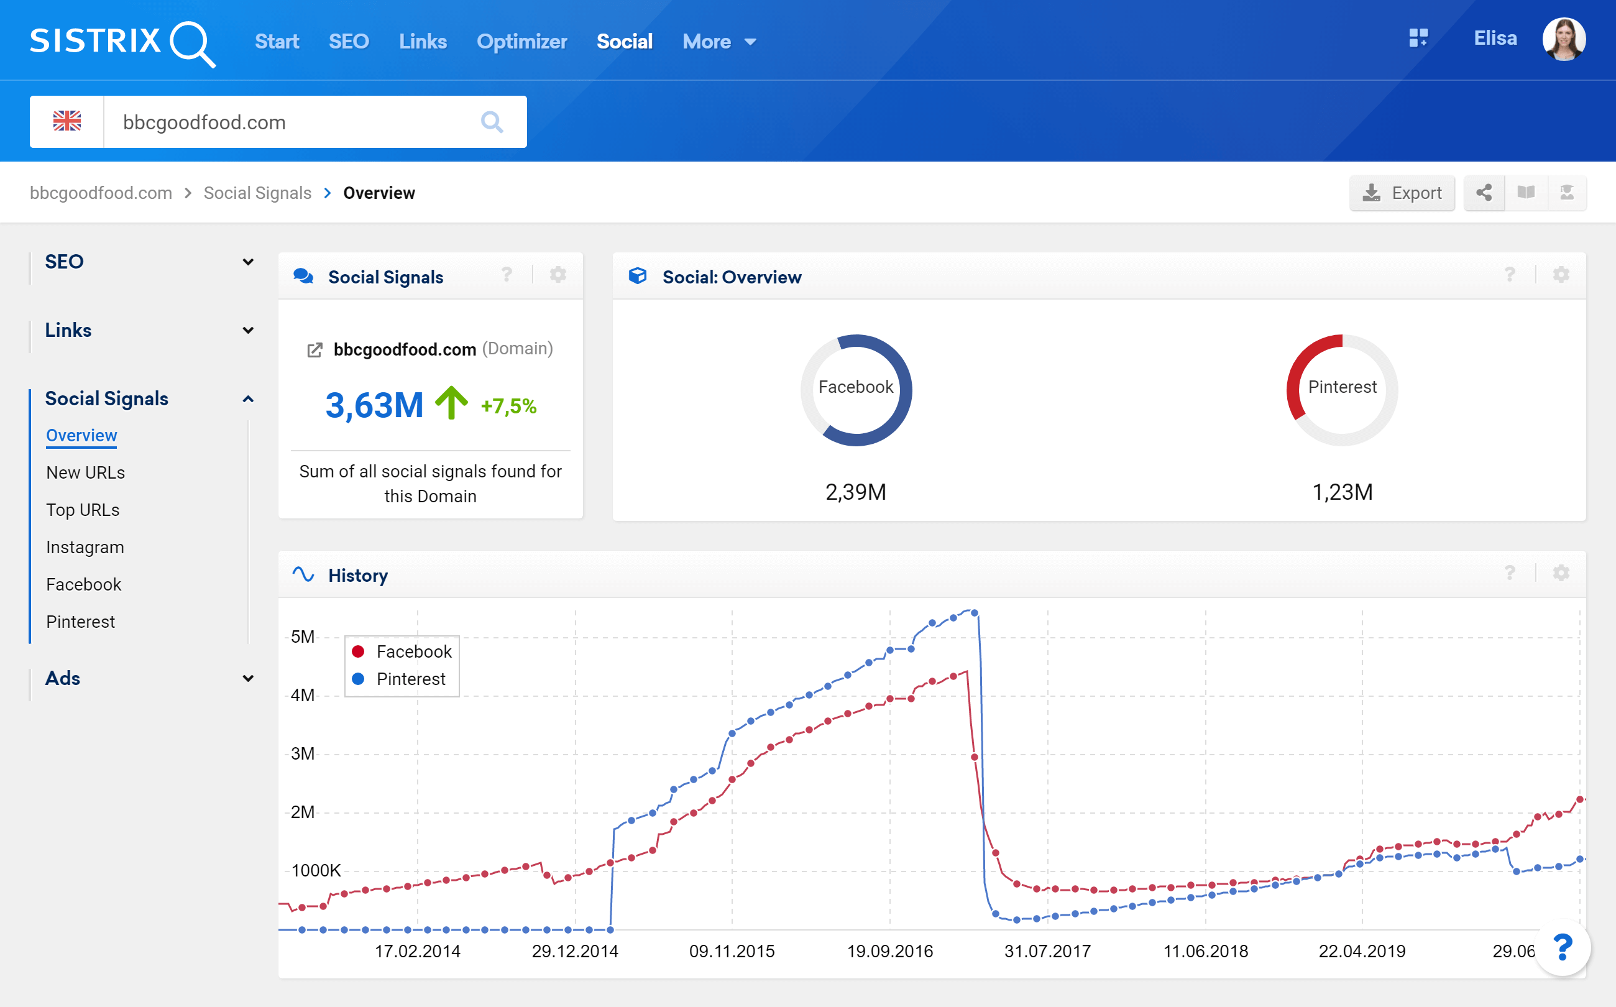This screenshot has height=1007, width=1616.
Task: Go to Optimizer in top navigation
Action: [x=522, y=42]
